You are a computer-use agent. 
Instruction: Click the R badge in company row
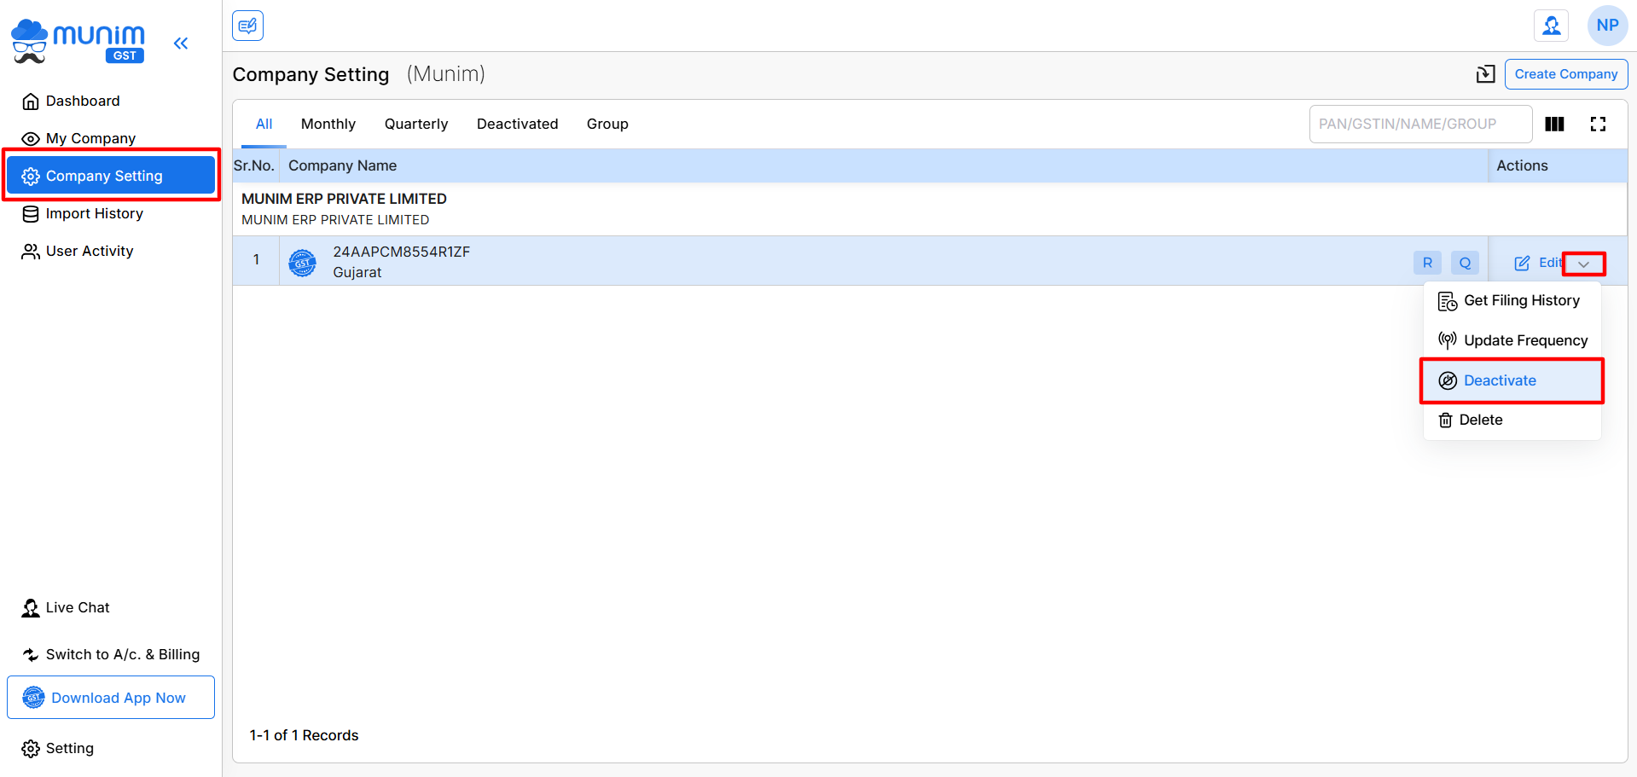[x=1427, y=263]
